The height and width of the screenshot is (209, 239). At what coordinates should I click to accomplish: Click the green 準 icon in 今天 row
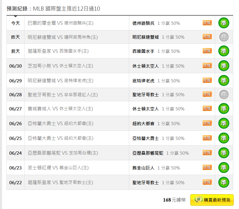click(x=224, y=23)
